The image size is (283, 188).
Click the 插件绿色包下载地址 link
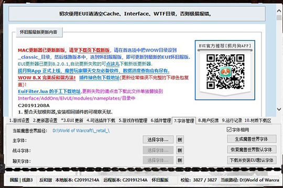click(x=99, y=77)
